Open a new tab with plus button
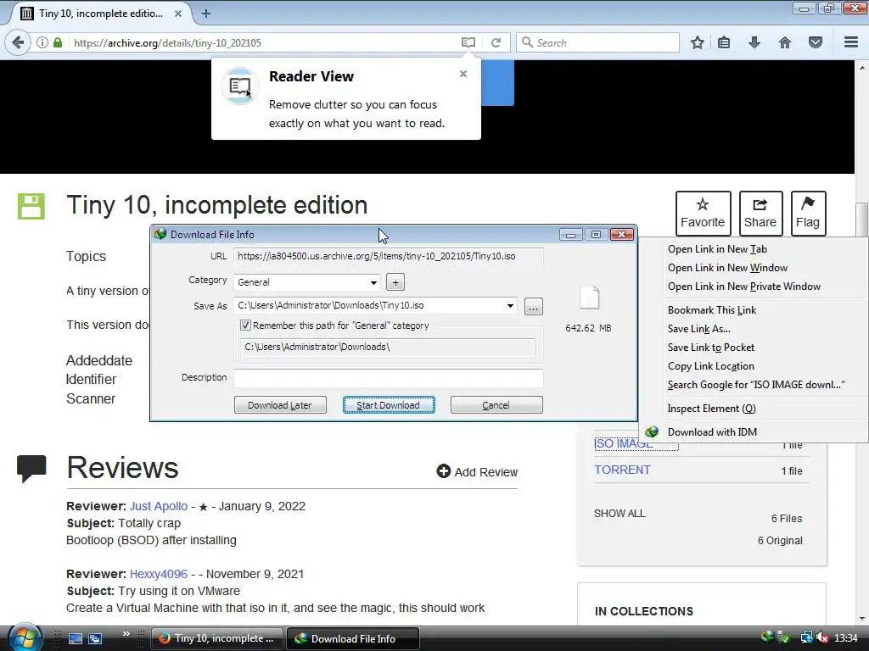The width and height of the screenshot is (869, 651). [x=205, y=14]
